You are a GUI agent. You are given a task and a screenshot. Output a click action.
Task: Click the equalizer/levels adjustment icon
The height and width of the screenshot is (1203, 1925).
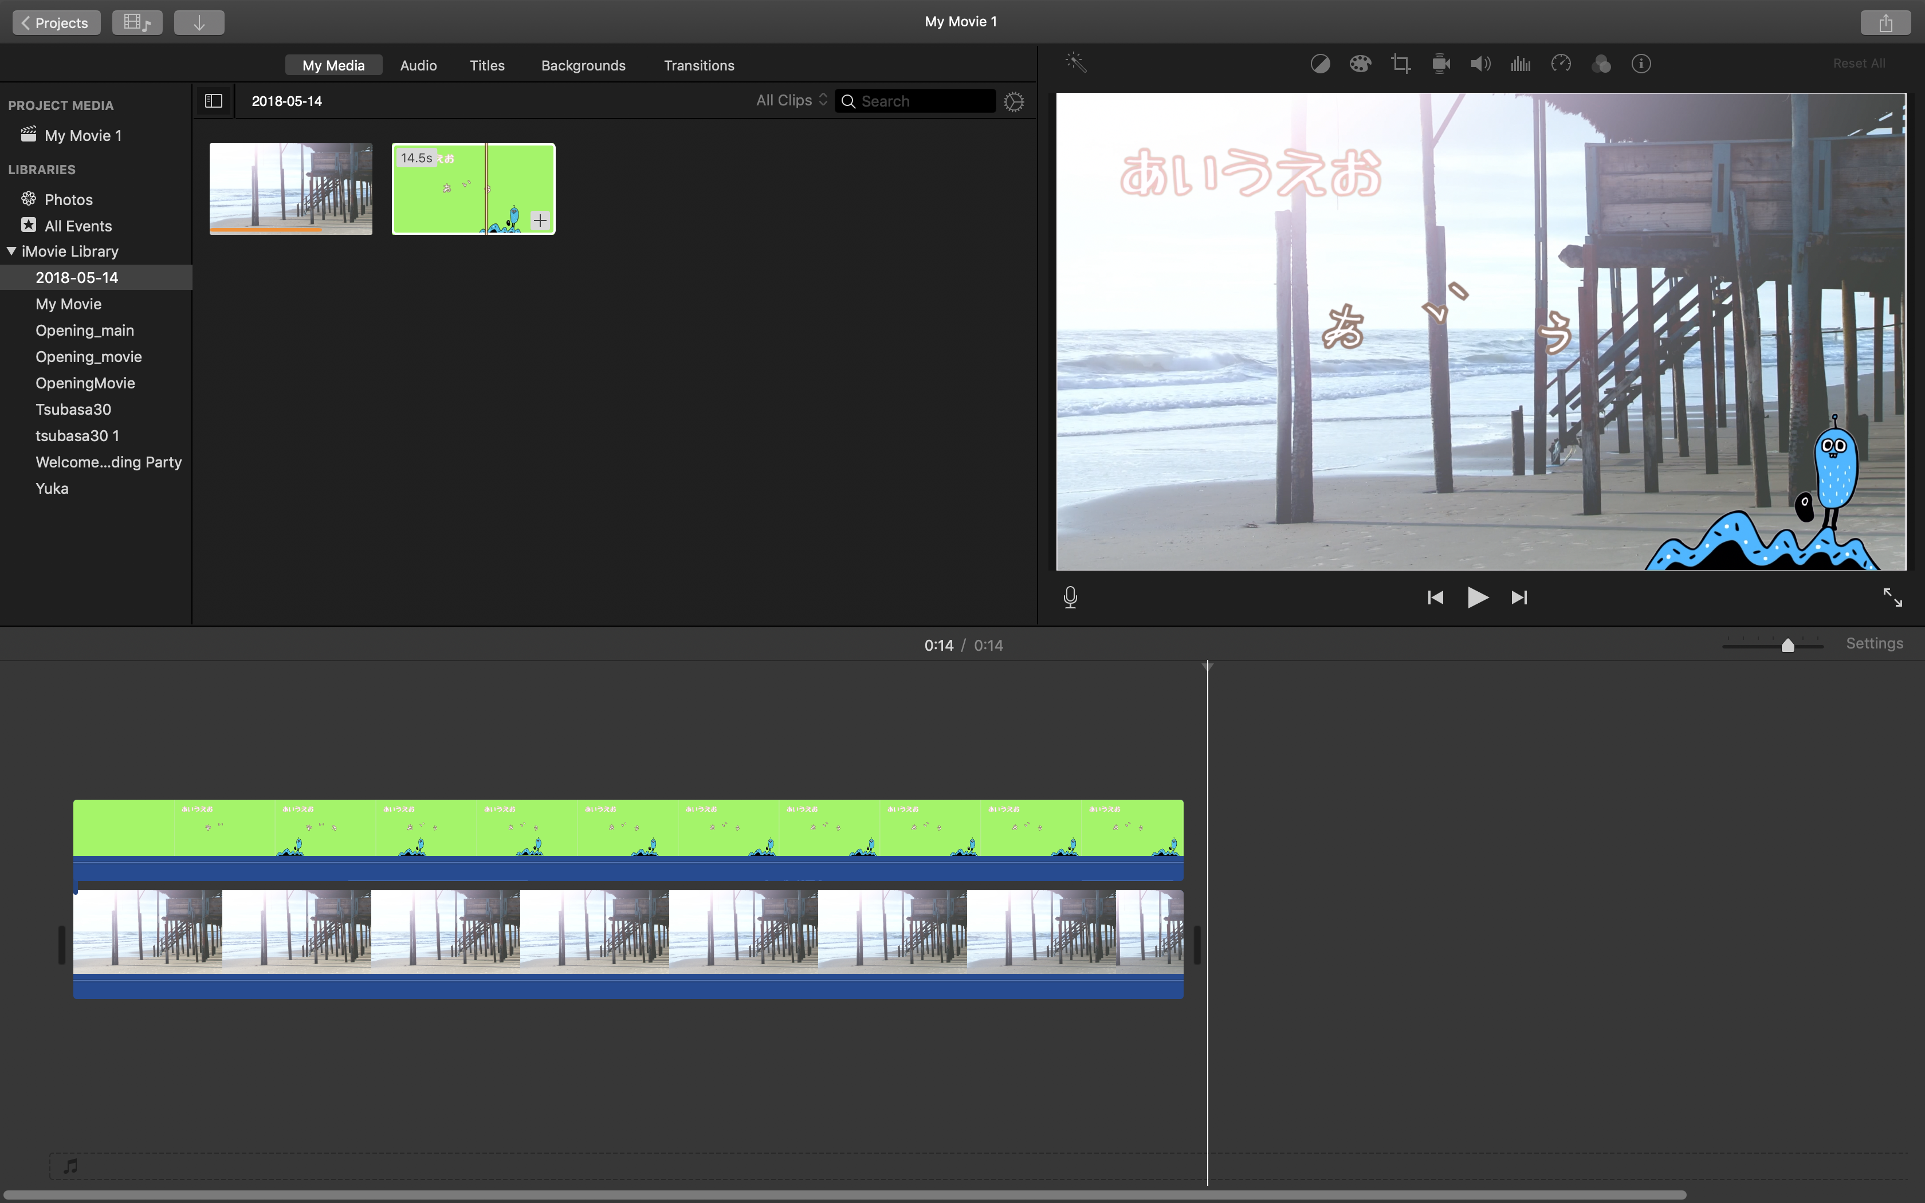point(1521,62)
